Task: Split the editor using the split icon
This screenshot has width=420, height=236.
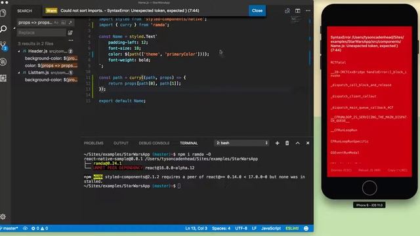Action: tap(297, 10)
